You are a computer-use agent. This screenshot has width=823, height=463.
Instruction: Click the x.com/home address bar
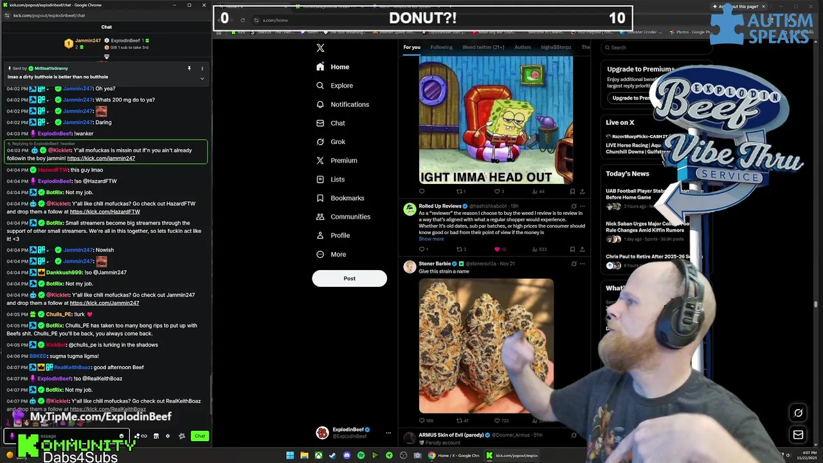[x=275, y=20]
